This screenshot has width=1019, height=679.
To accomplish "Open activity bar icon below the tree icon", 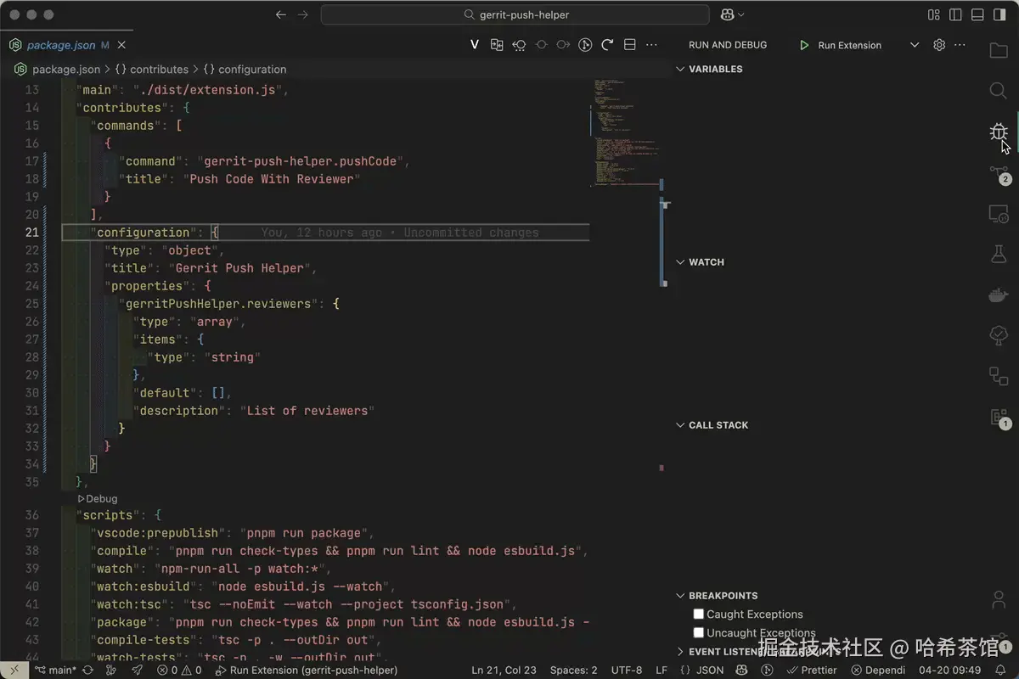I will 999,376.
